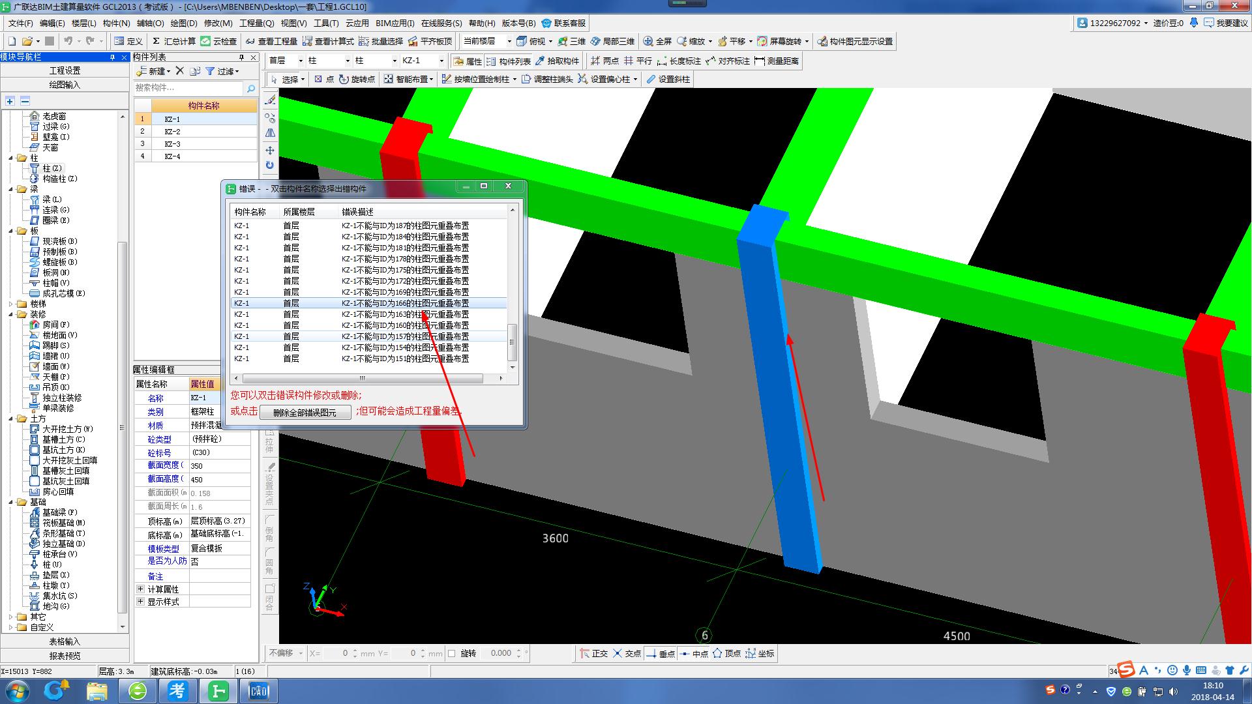The width and height of the screenshot is (1252, 704).
Task: Click the 定义 define tool
Action: 128,41
